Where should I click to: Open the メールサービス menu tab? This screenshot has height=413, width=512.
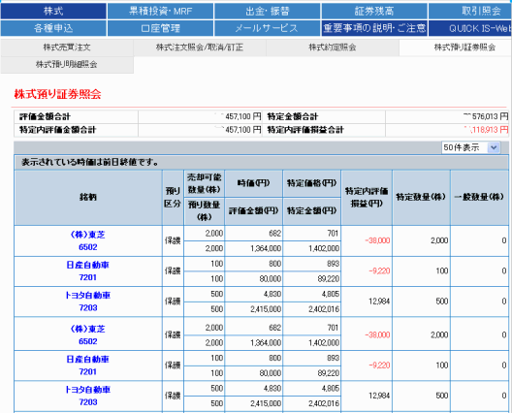click(268, 28)
